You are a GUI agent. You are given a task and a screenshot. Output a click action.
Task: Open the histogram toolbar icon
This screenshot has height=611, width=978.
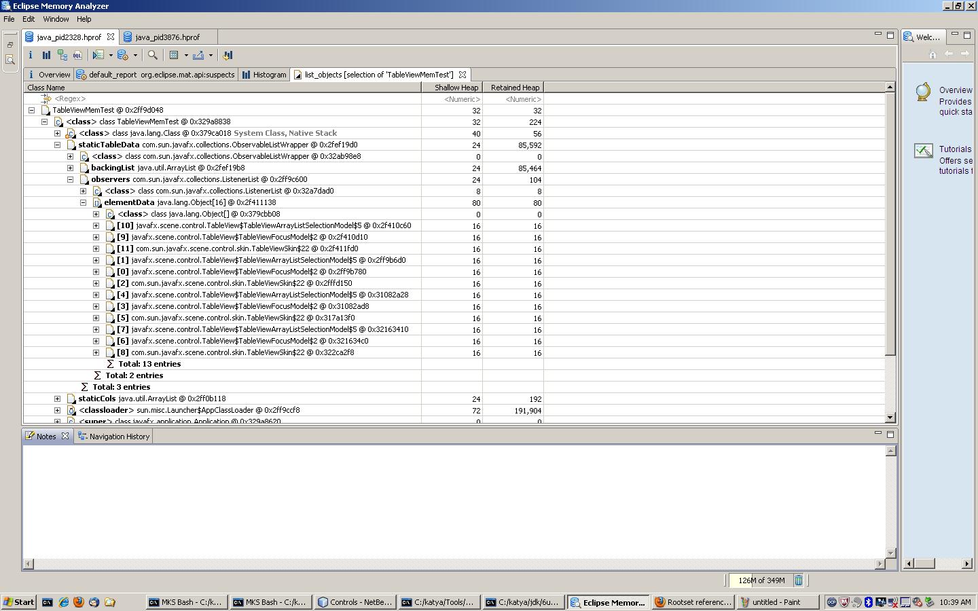point(46,56)
